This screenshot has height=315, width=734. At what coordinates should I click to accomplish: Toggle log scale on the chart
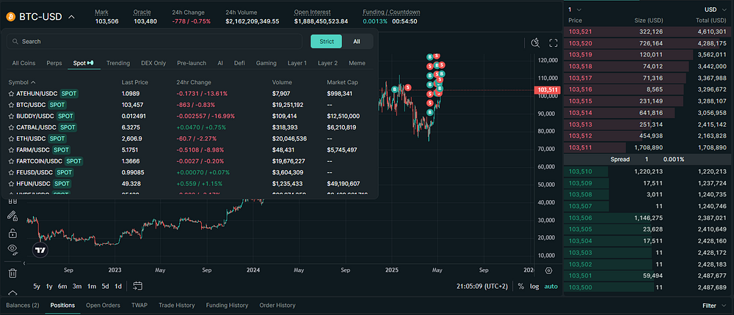(534, 286)
